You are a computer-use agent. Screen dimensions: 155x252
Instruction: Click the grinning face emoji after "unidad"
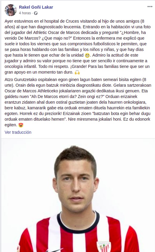coord(87,55)
